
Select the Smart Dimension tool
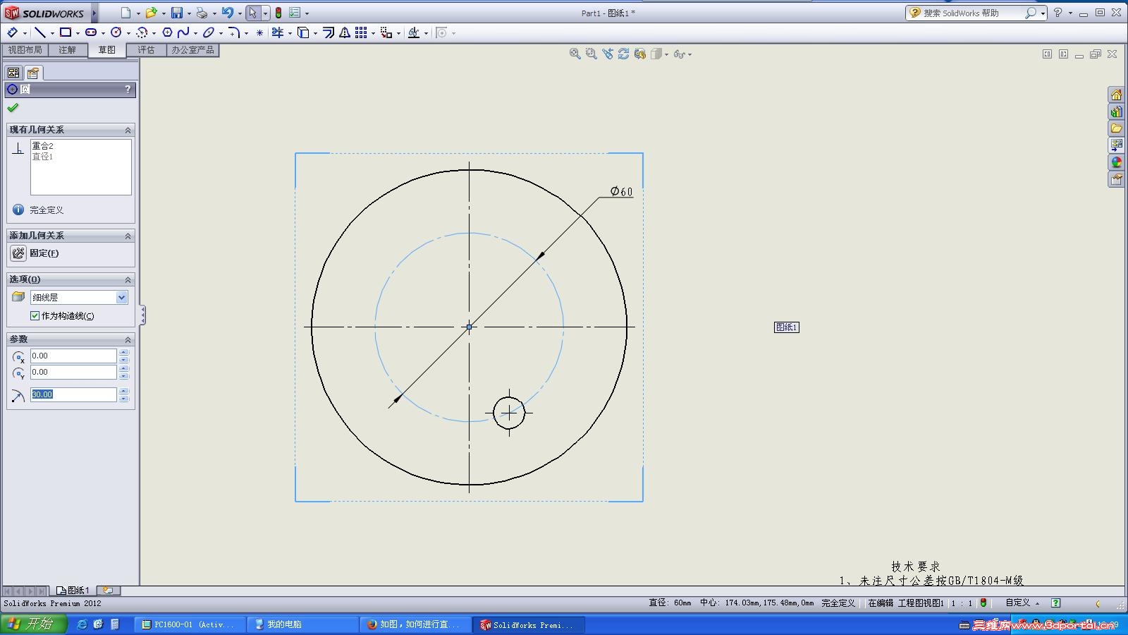click(12, 32)
